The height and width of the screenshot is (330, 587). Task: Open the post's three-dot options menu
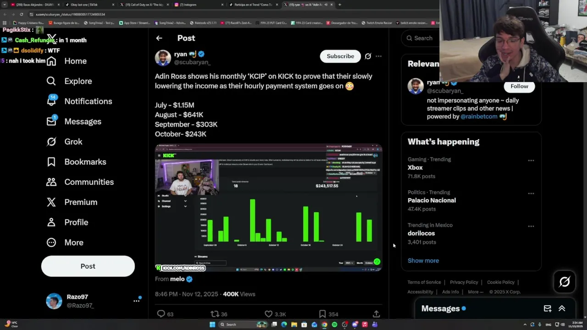(x=378, y=56)
